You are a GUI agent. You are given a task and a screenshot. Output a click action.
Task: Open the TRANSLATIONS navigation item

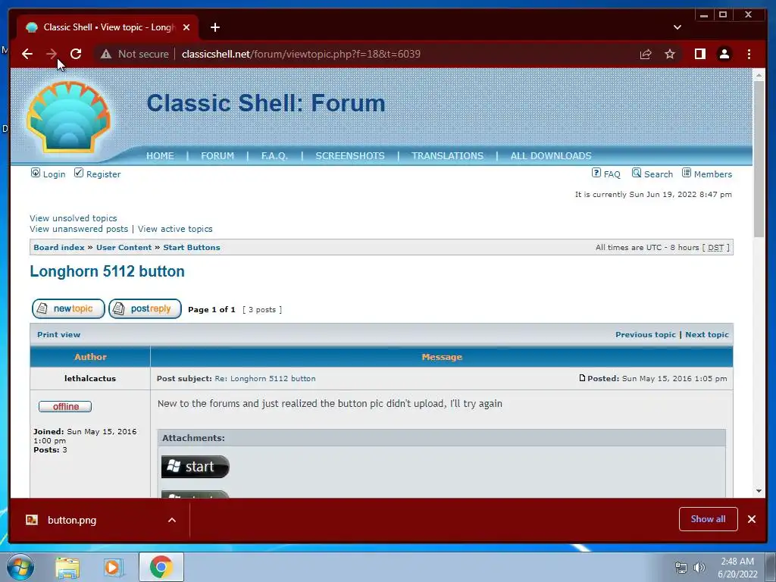[447, 156]
